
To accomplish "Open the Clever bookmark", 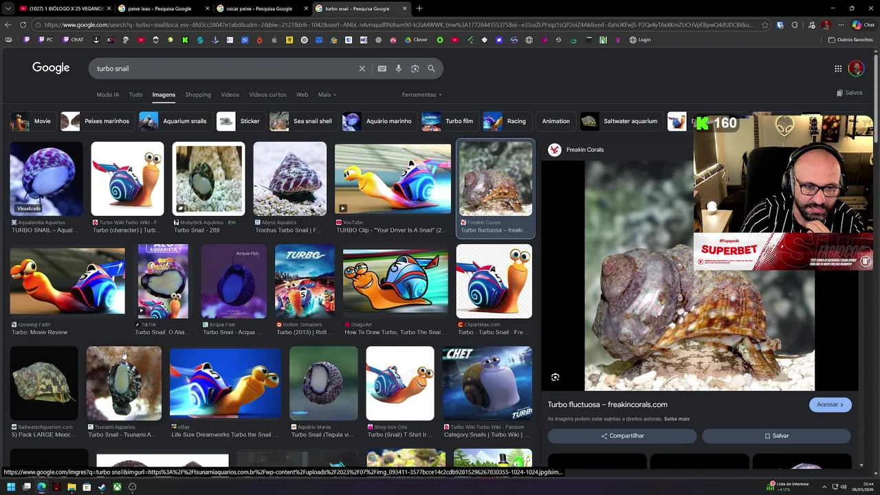I will click(416, 40).
